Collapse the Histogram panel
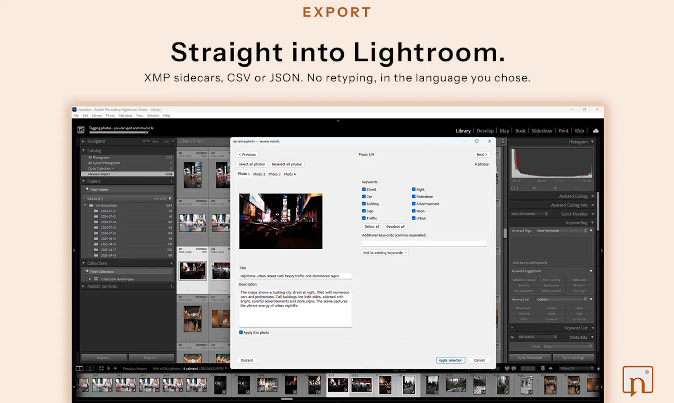 pos(592,142)
